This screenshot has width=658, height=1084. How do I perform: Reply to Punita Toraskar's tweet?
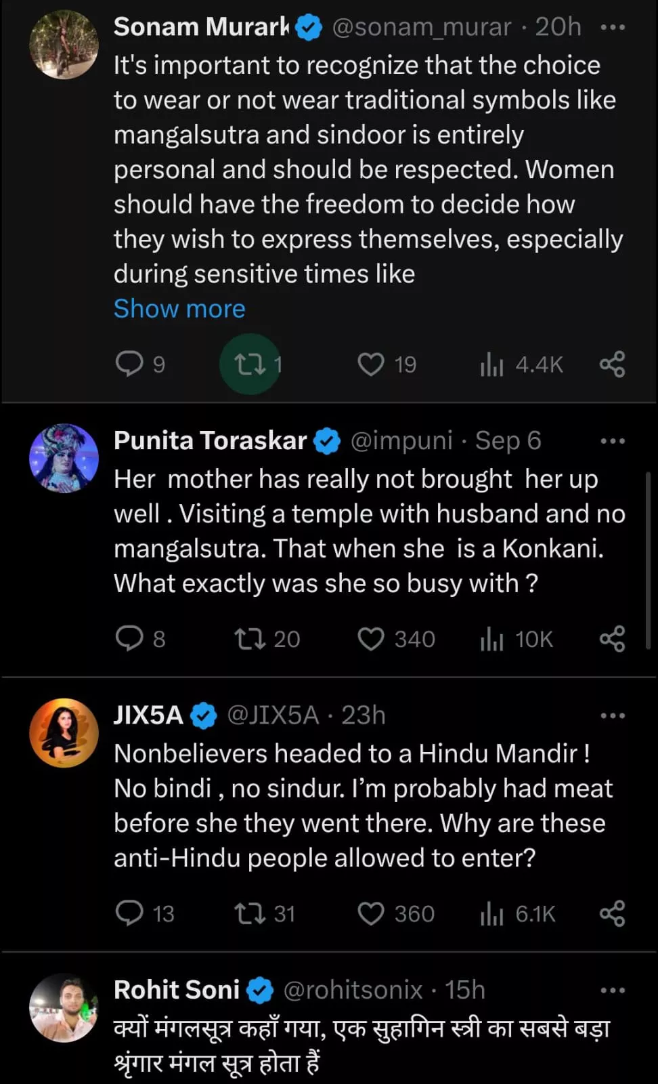pyautogui.click(x=129, y=638)
